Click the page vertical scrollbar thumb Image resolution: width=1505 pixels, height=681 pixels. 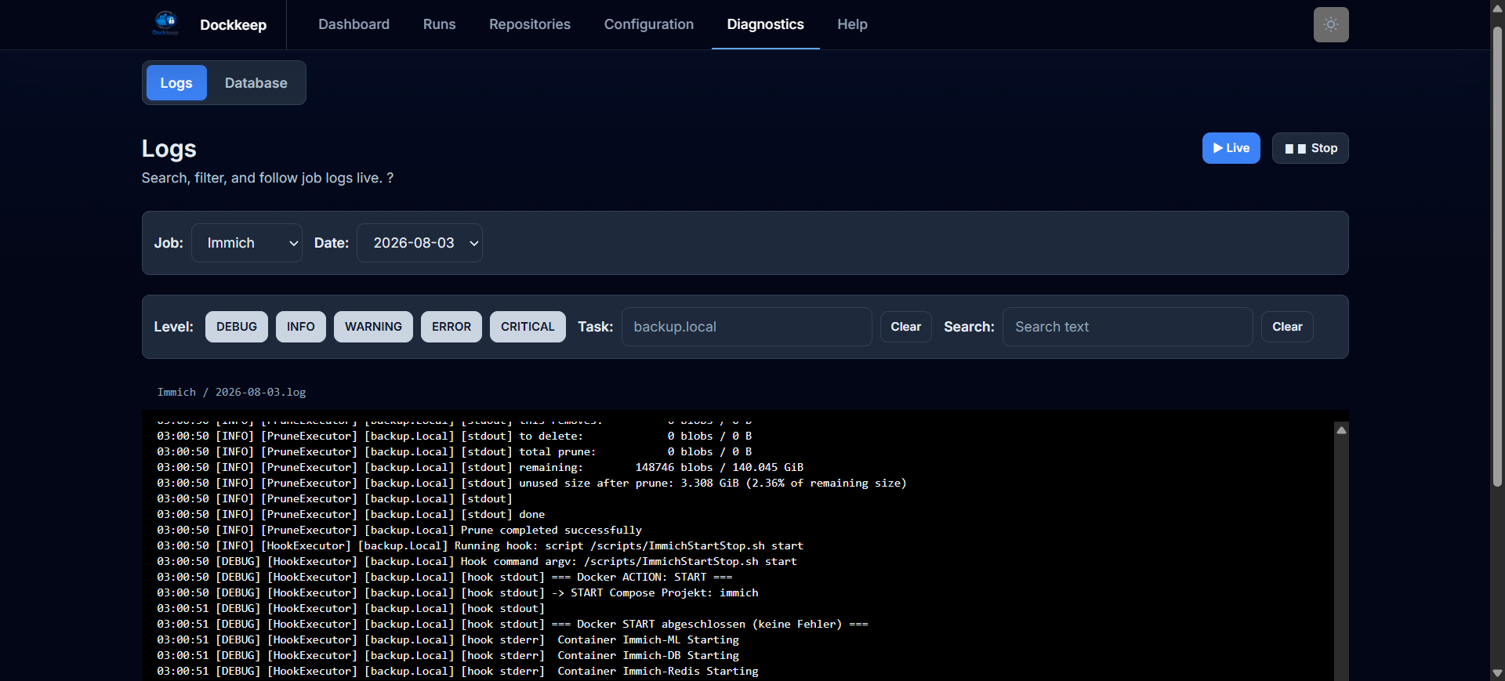pos(1497,257)
